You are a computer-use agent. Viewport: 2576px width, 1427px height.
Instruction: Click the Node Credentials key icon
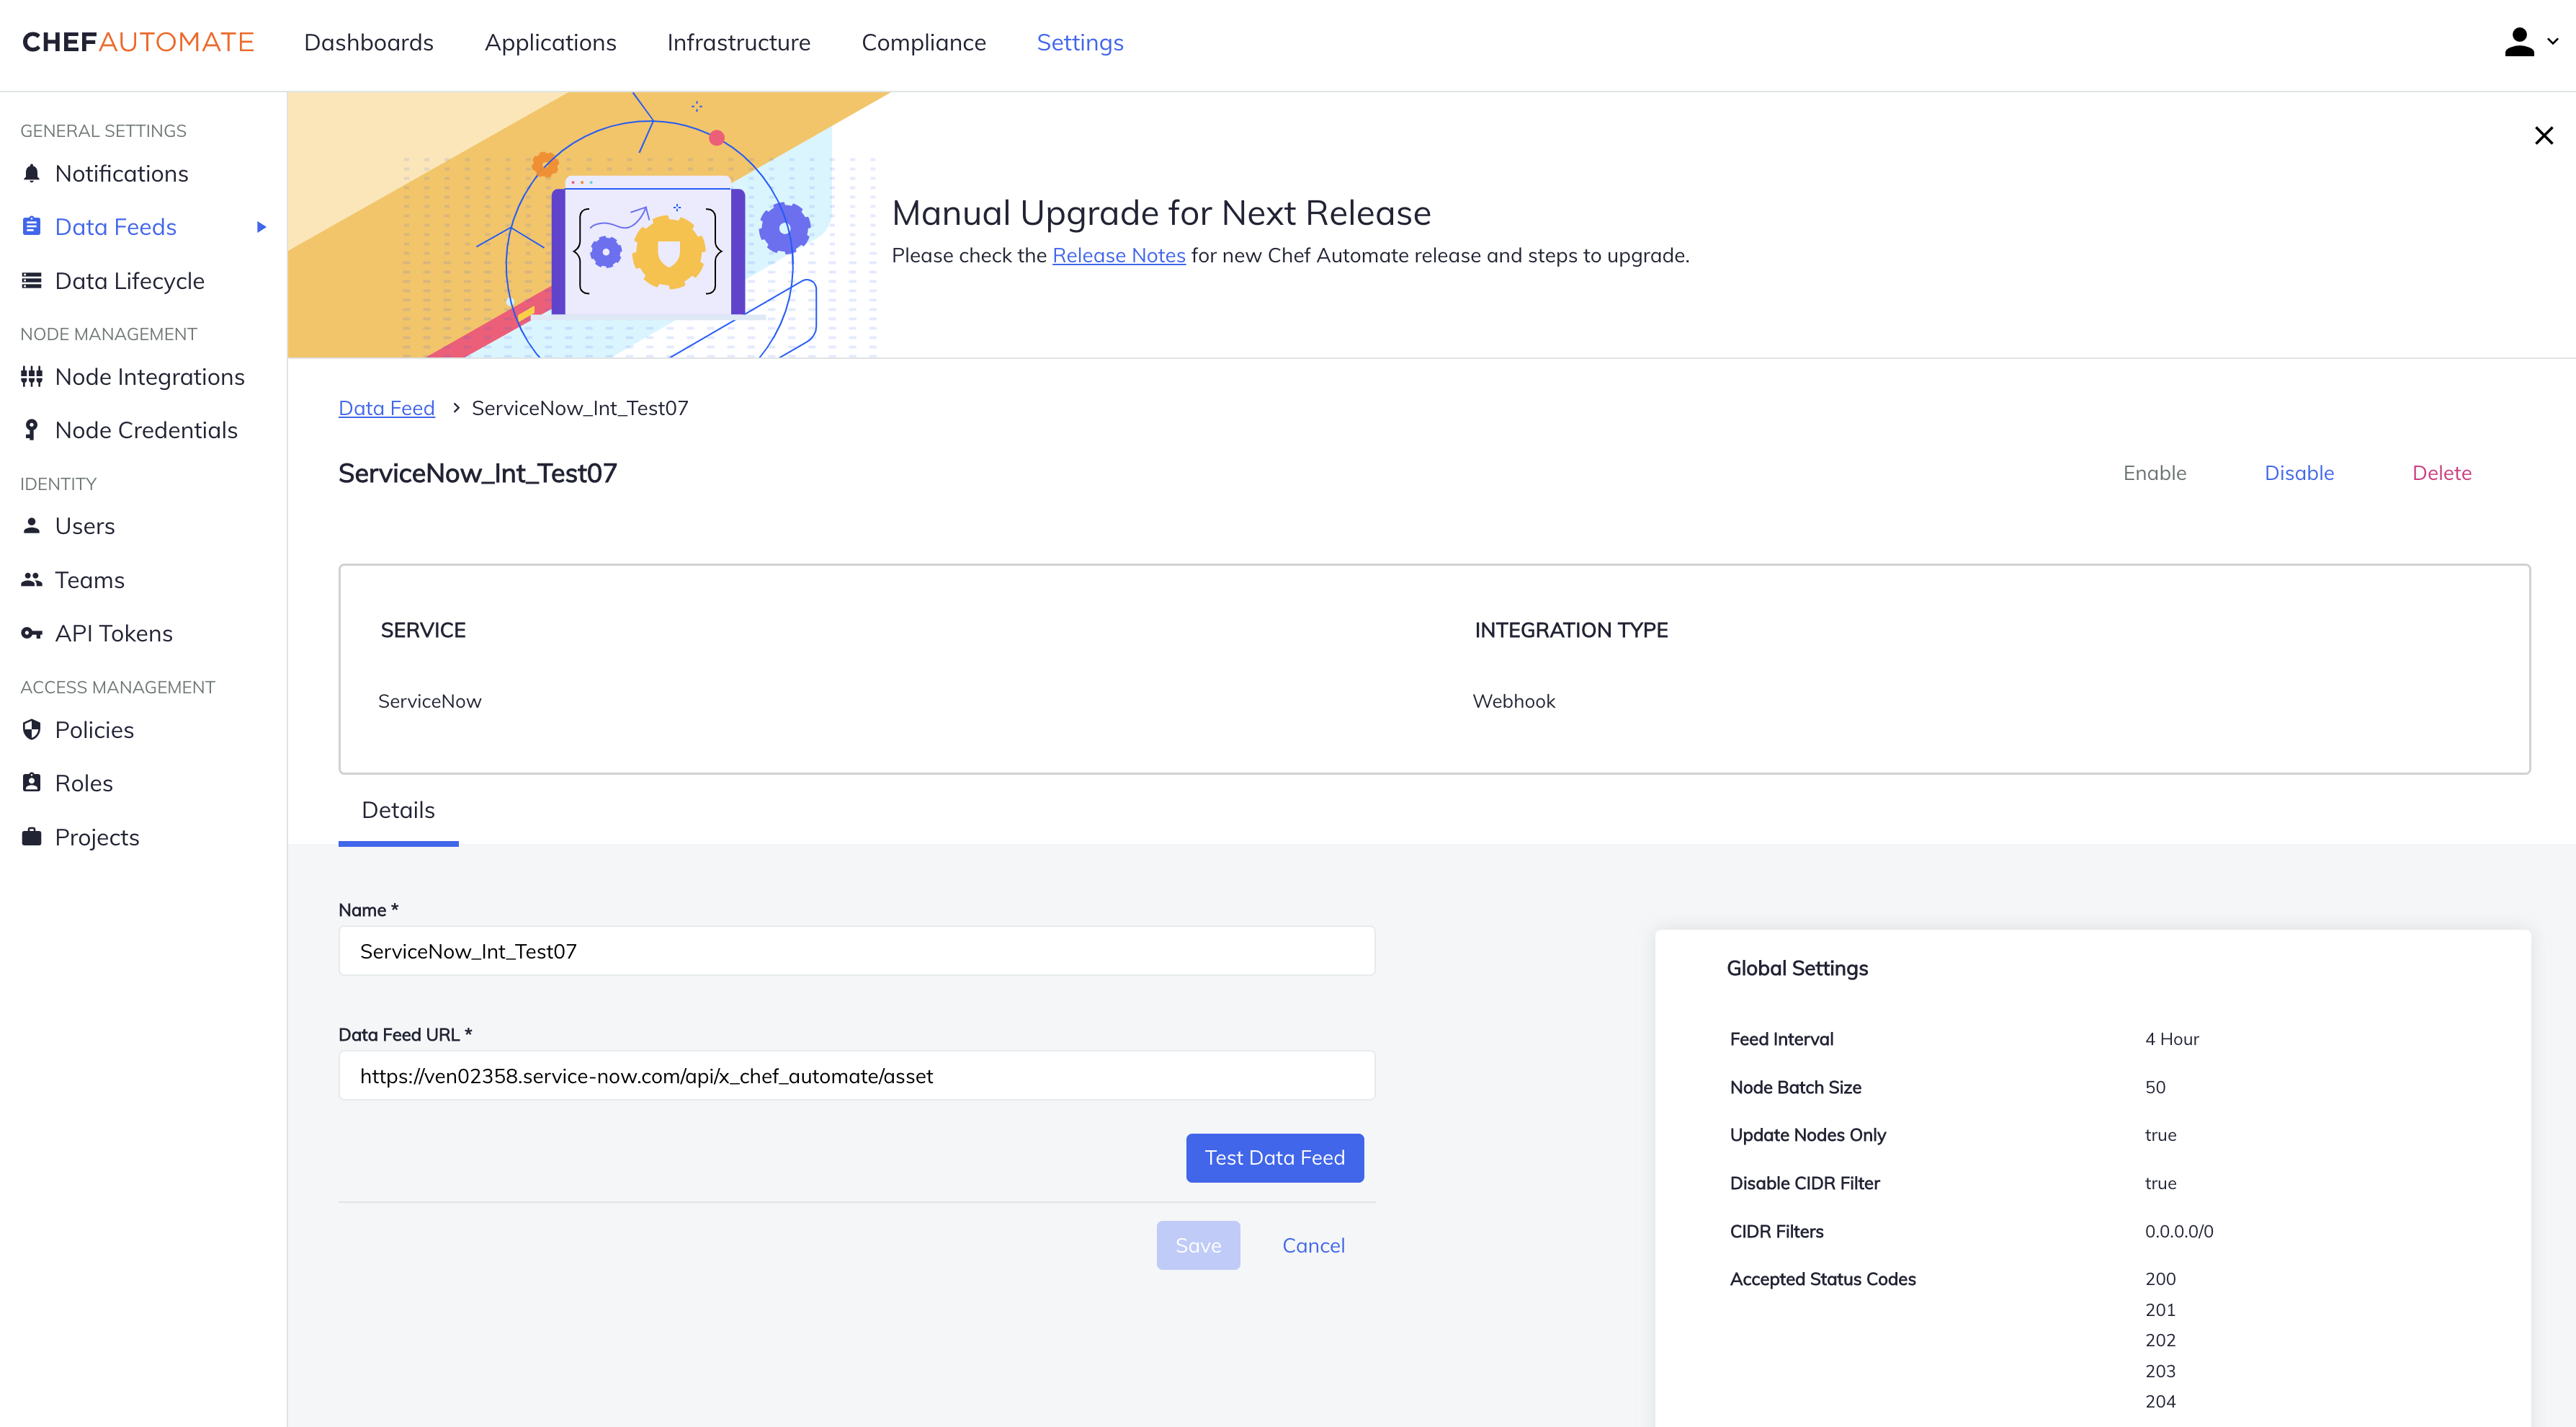pyautogui.click(x=32, y=430)
